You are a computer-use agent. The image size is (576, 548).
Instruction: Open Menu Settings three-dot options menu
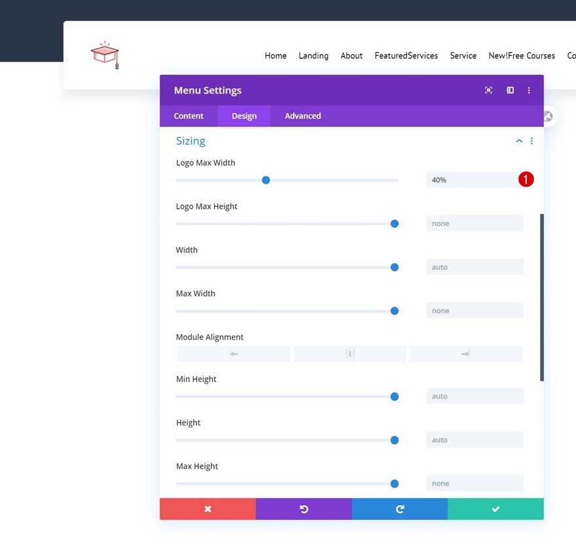point(529,90)
